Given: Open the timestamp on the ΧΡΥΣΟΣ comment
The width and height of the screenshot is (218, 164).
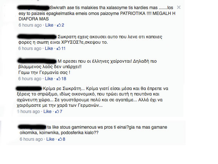Looking at the screenshot, I should point(30,48).
